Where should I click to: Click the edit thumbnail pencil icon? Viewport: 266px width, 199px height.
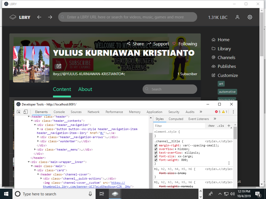coord(59,66)
